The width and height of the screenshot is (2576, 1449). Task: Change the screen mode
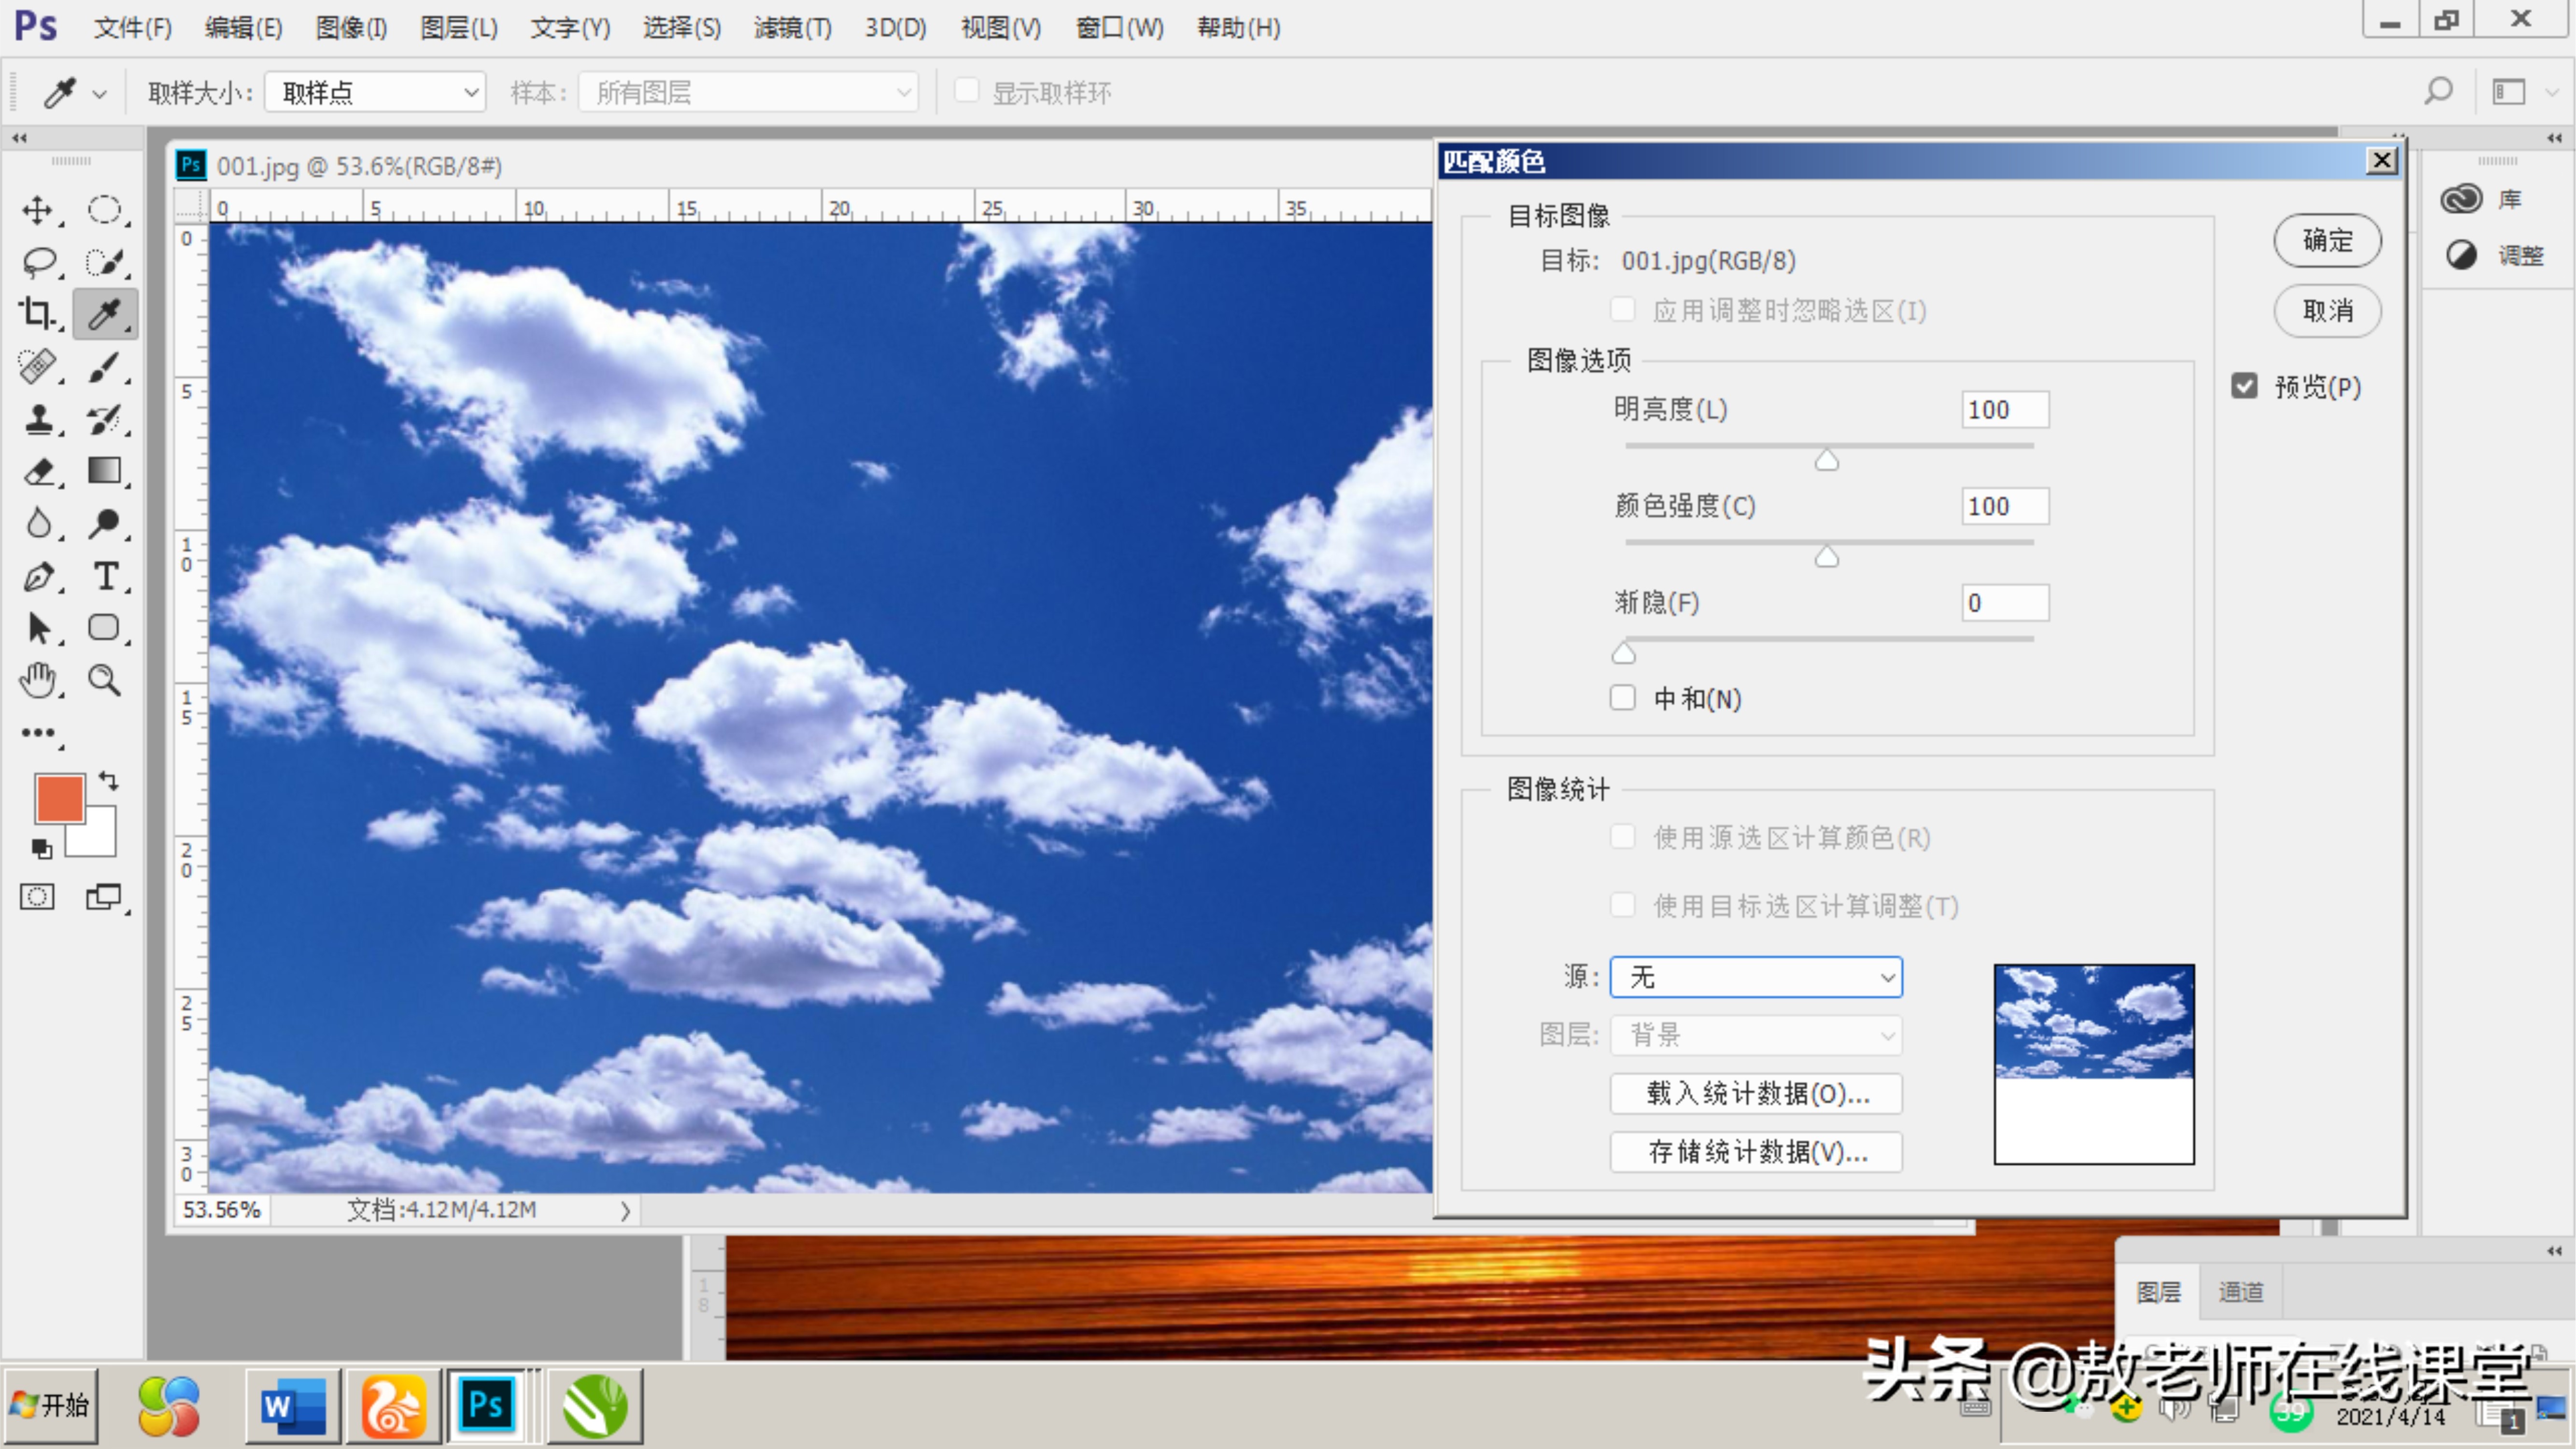coord(104,897)
